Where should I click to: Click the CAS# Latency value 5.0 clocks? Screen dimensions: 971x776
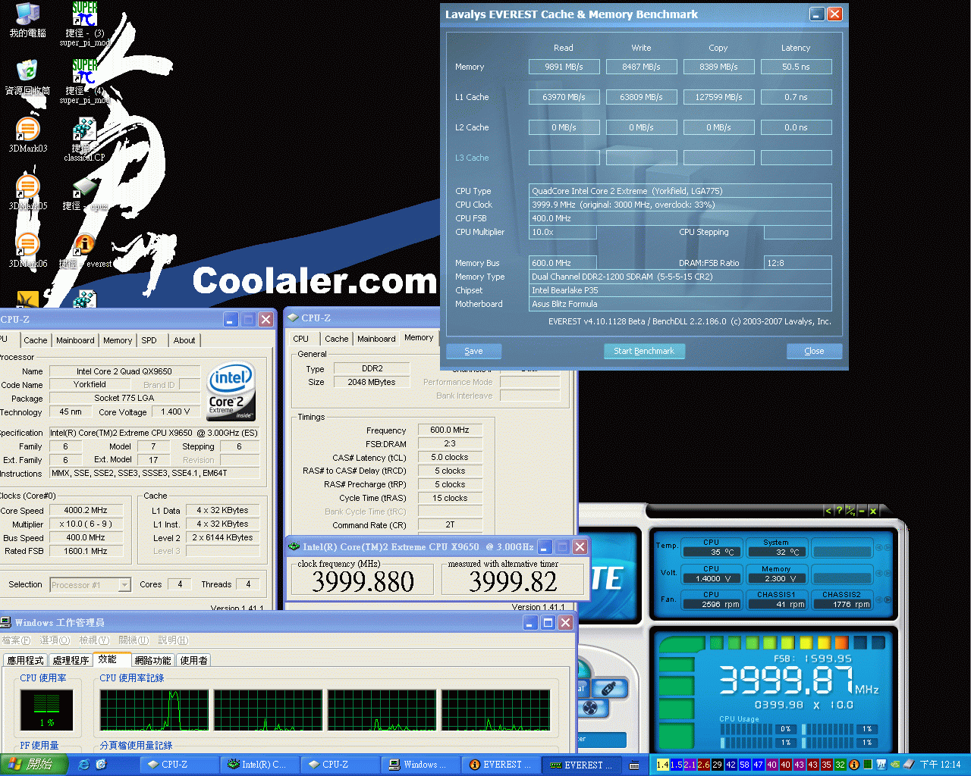450,457
